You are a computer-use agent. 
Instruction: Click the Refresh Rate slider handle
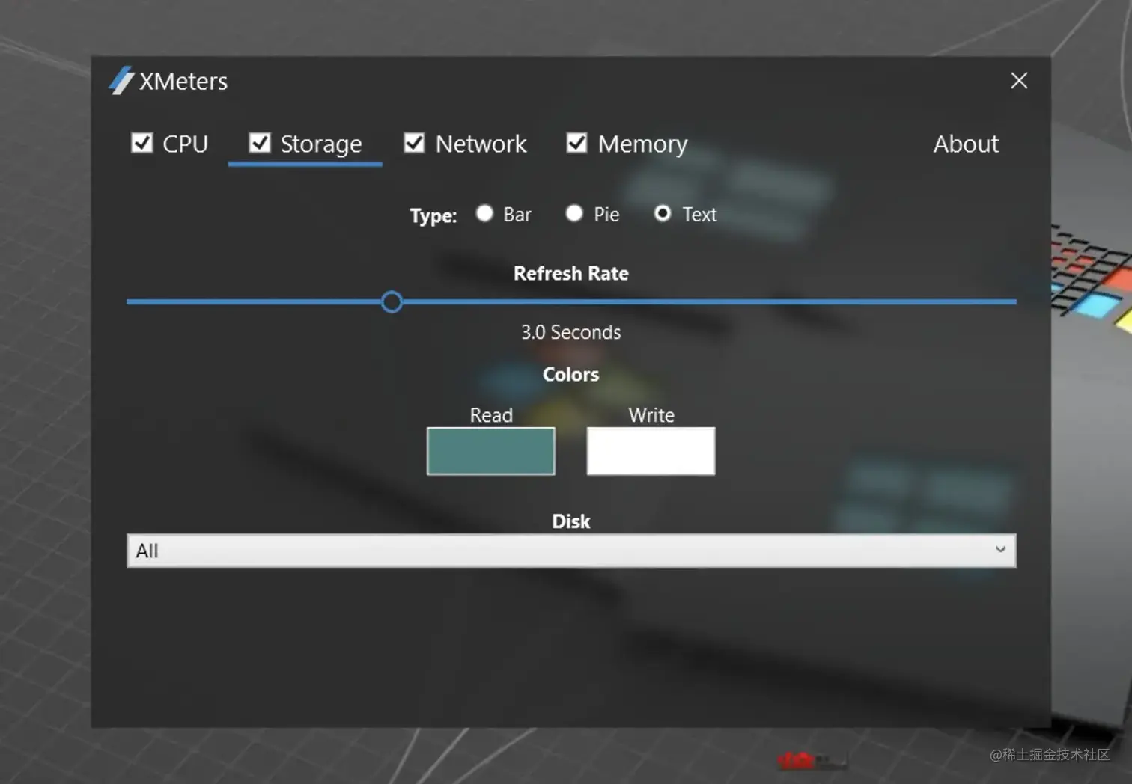[x=392, y=302]
